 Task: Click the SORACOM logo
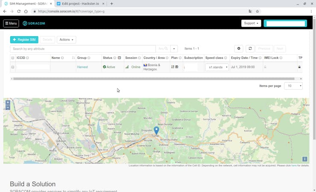click(x=34, y=23)
